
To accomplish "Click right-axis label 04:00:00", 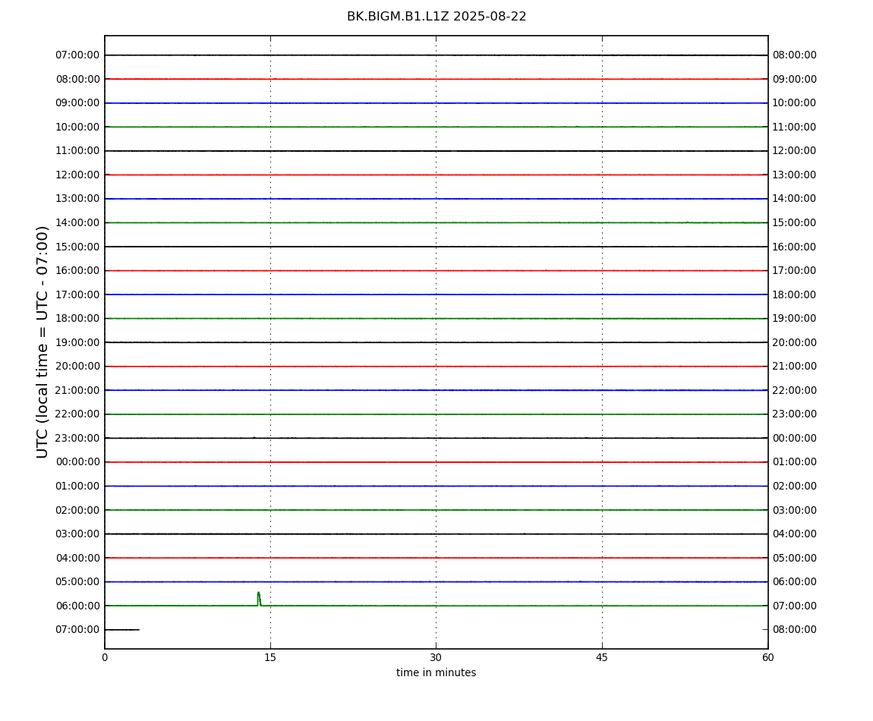I will click(795, 534).
